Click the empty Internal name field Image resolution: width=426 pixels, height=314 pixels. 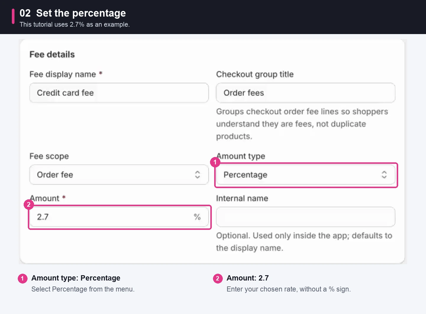click(306, 217)
